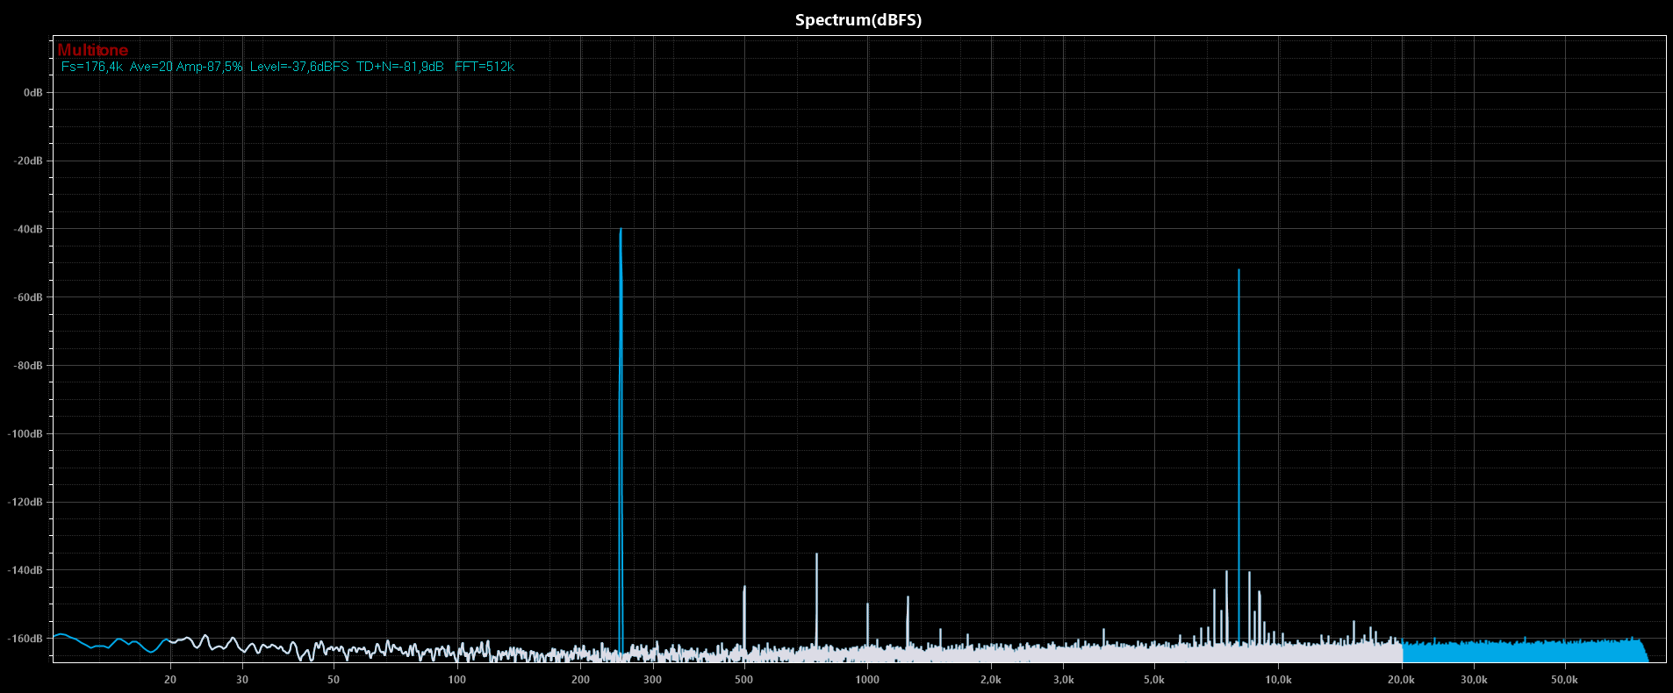Click the -20dB vertical axis label
Image resolution: width=1673 pixels, height=693 pixels.
[x=28, y=161]
